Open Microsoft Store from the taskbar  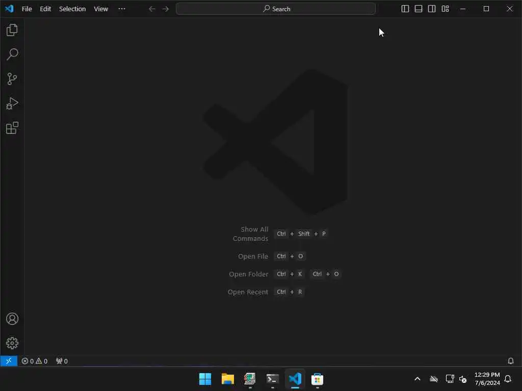point(317,379)
